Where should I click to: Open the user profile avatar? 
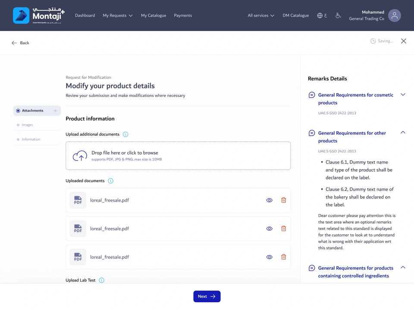click(x=395, y=15)
